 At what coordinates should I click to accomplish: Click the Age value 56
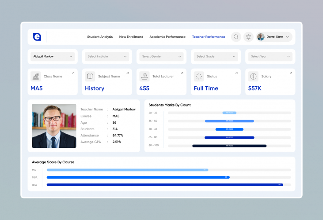[x=114, y=123]
